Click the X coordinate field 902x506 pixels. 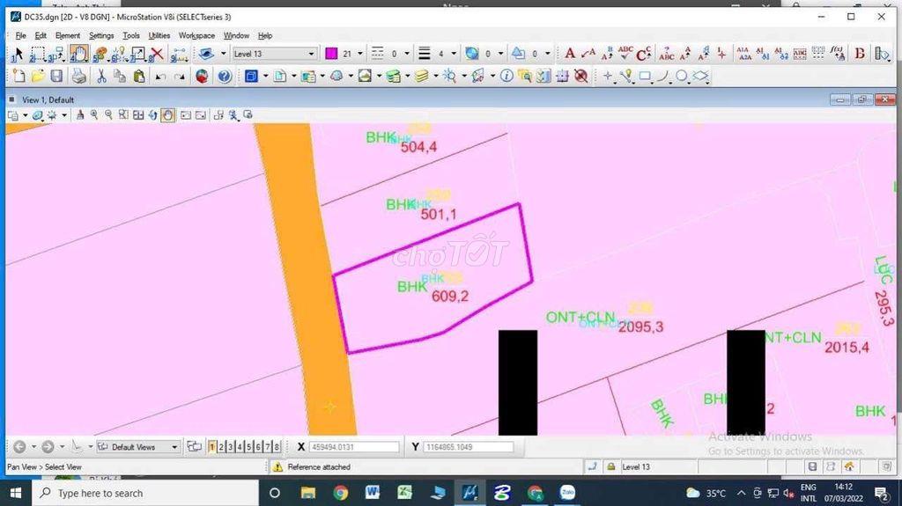[354, 447]
